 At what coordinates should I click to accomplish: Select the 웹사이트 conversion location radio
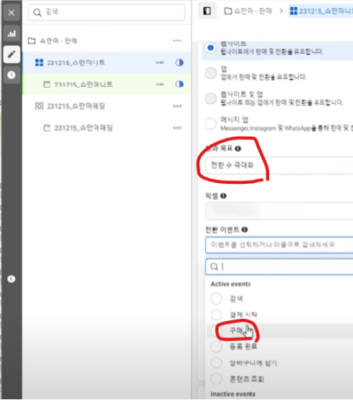pyautogui.click(x=210, y=47)
